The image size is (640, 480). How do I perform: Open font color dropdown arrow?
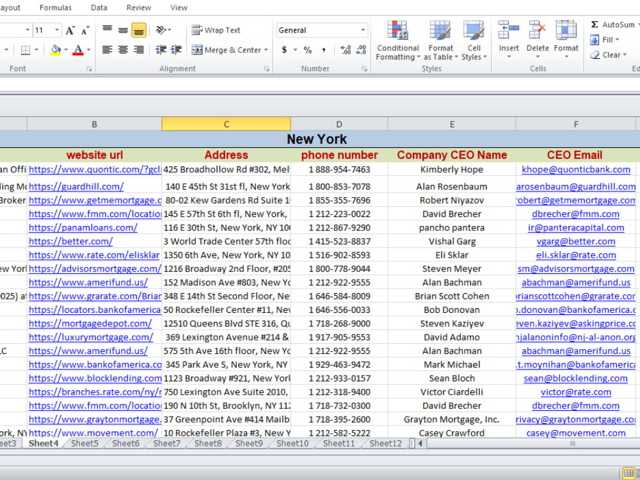point(88,50)
